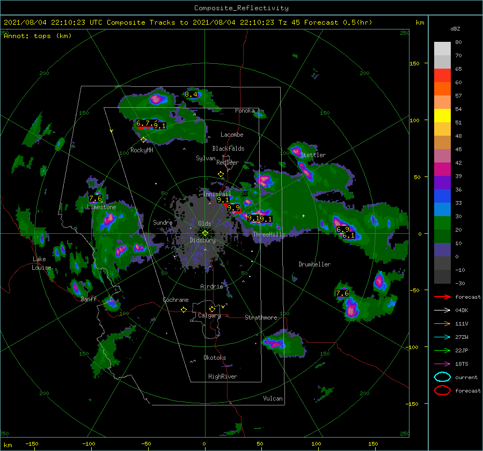The height and width of the screenshot is (451, 483).
Task: Click the white 04DK arrow in legend
Action: [442, 310]
